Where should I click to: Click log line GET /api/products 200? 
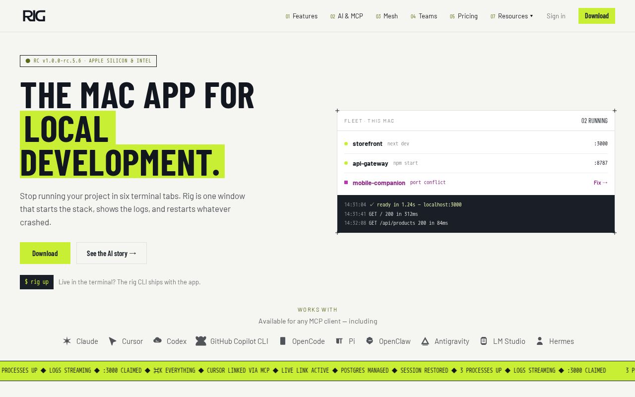pos(396,223)
